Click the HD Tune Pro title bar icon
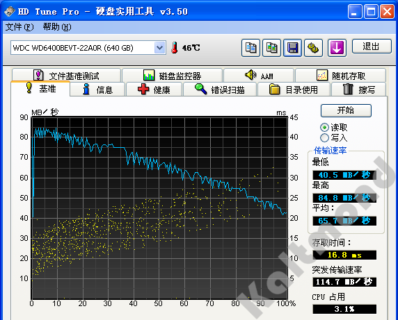The image size is (398, 320). pos(10,11)
